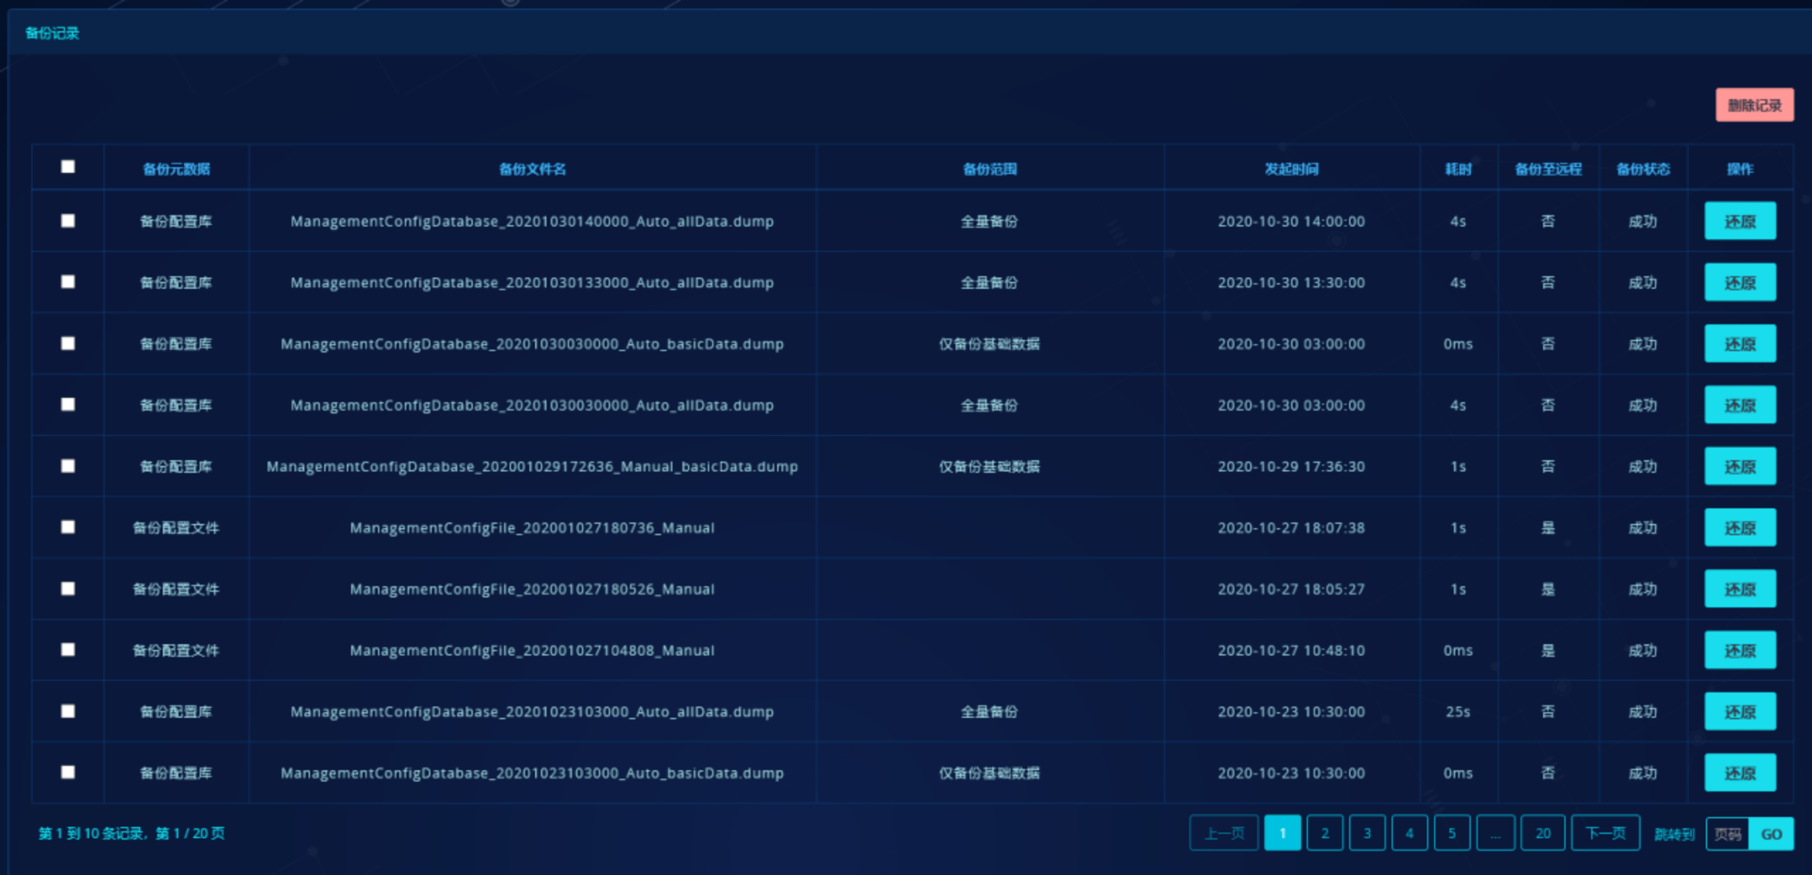Tick checkbox for 20201029172636_Manual_basicData.dump row

pyautogui.click(x=68, y=466)
